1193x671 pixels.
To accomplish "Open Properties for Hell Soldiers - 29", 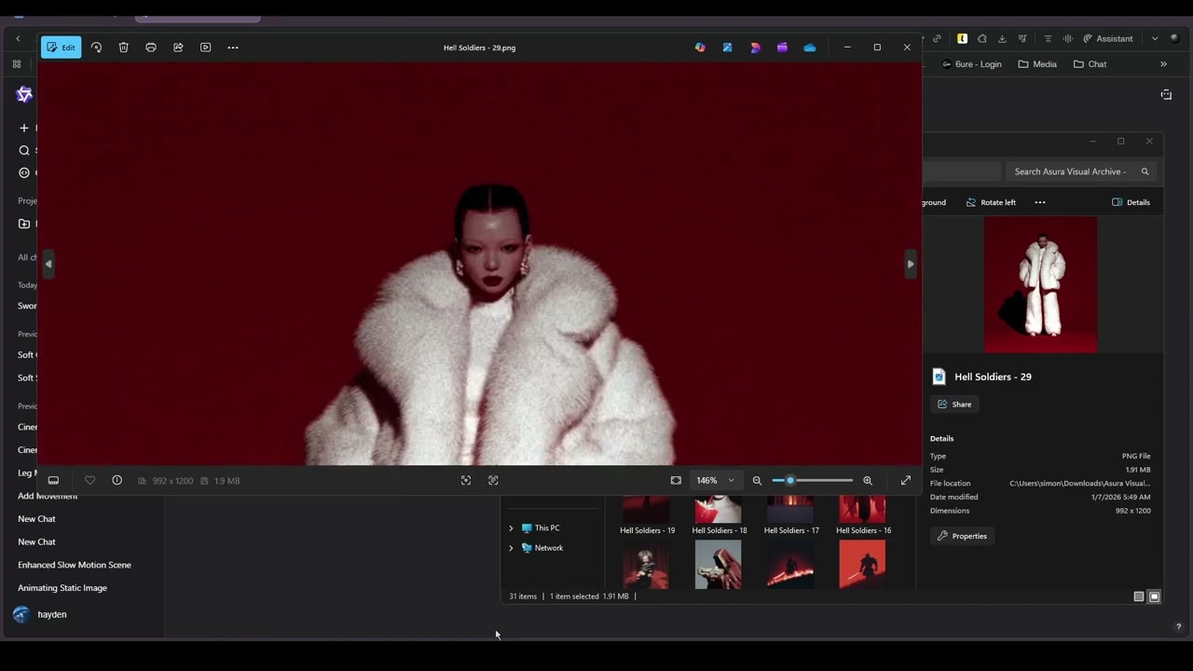I will coord(962,536).
